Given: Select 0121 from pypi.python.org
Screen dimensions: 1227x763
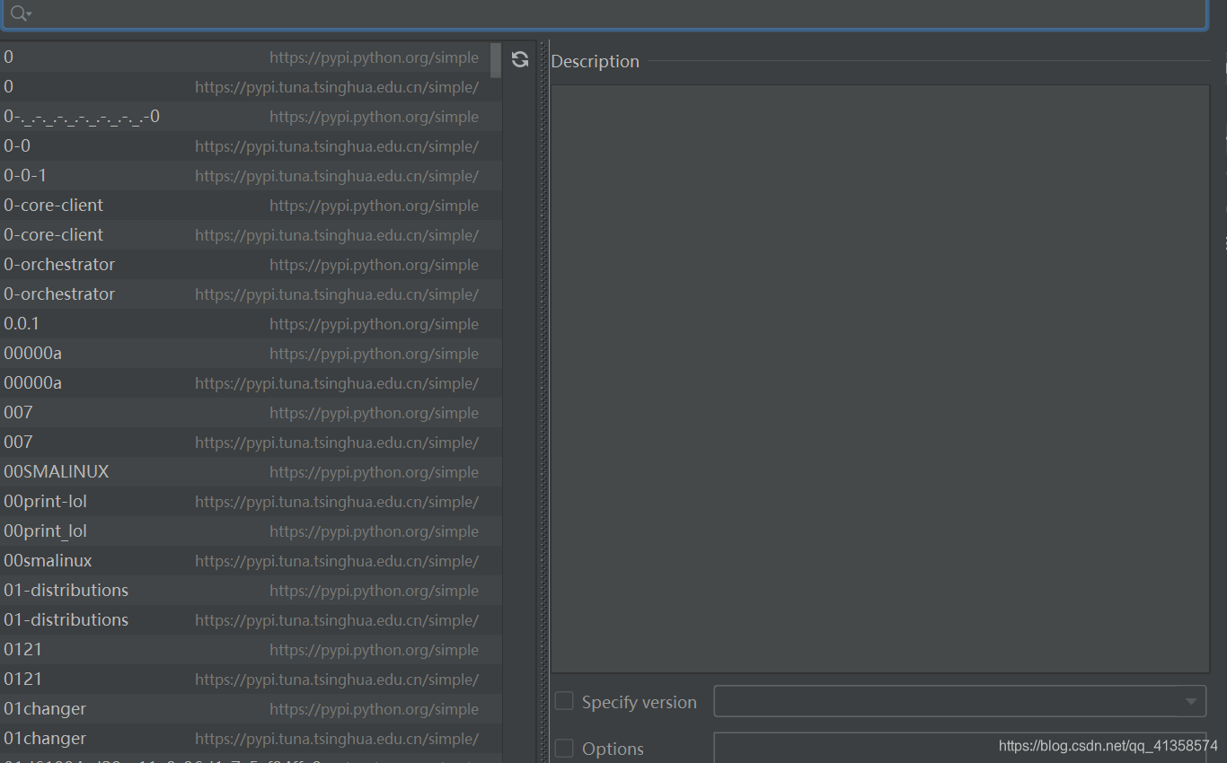Looking at the screenshot, I should pos(251,650).
